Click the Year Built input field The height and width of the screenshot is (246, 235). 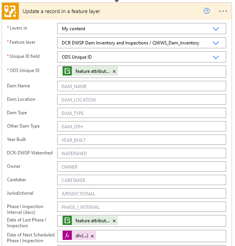pos(141,140)
